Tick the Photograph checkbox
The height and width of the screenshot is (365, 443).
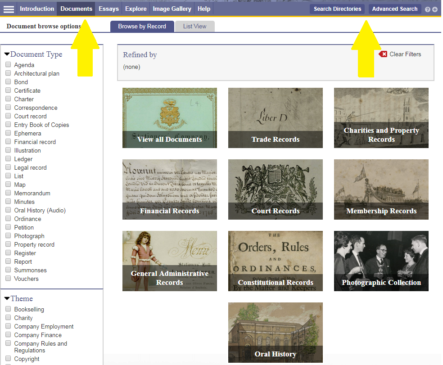[8, 236]
